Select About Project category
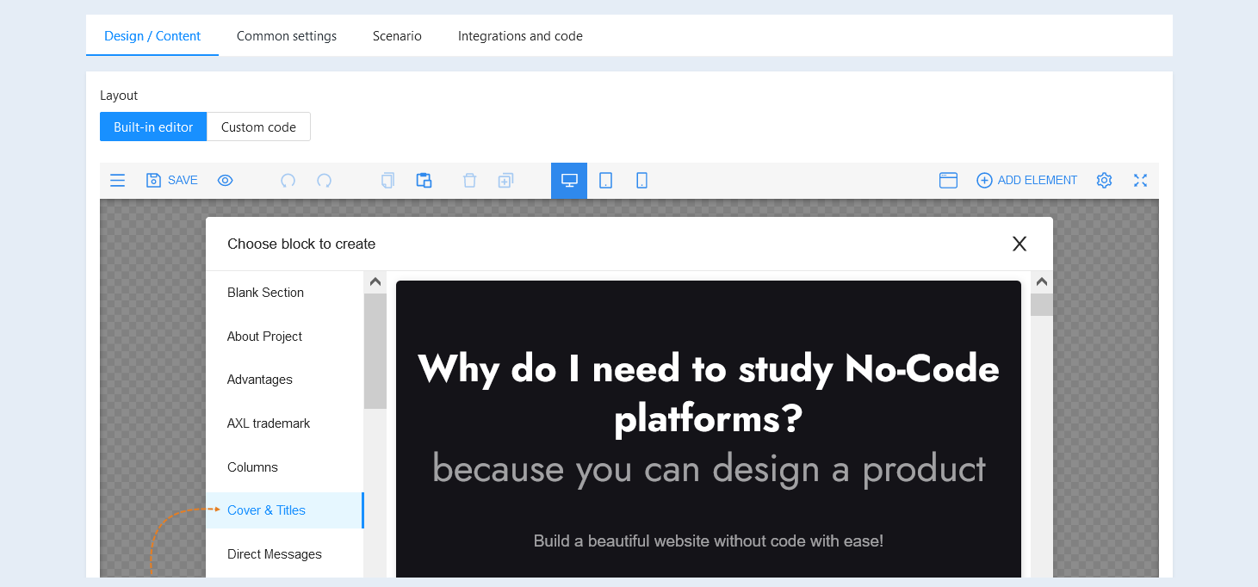Screen dimensions: 1258x587 coord(284,337)
